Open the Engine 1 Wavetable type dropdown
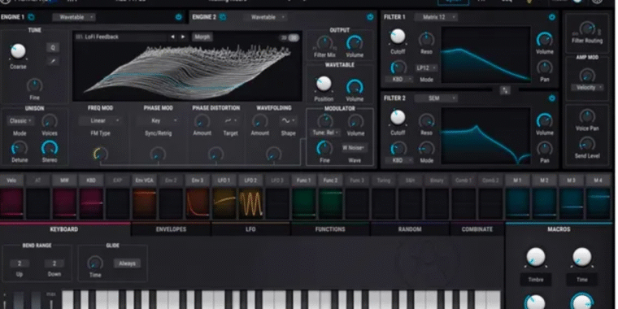The image size is (618, 309). pyautogui.click(x=74, y=17)
